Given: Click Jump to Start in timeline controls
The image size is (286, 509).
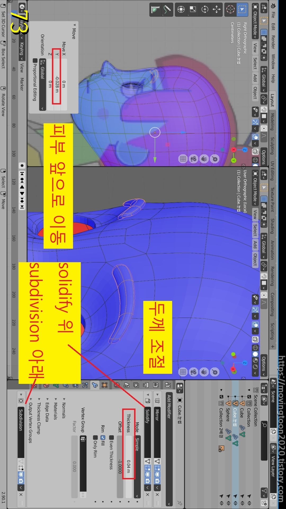Looking at the screenshot, I should (x=22, y=174).
